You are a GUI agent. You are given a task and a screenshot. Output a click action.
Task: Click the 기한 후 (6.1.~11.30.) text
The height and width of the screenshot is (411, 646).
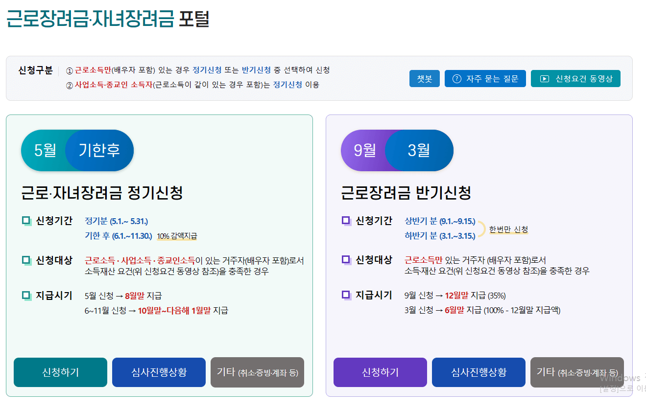(x=119, y=236)
